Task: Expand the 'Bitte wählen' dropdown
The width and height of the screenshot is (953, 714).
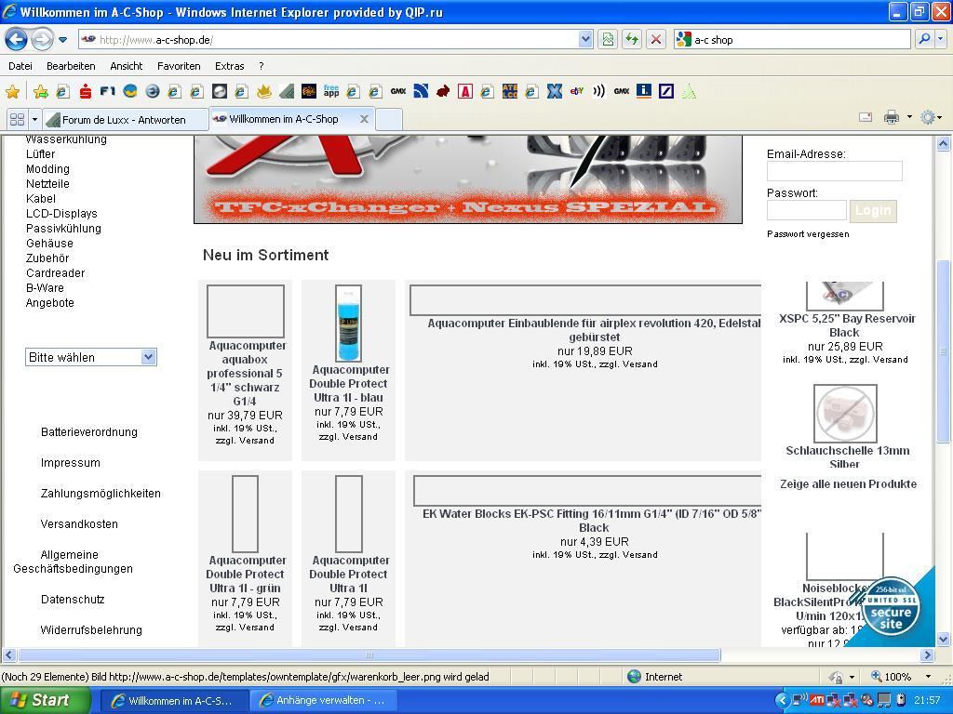Action: click(91, 357)
